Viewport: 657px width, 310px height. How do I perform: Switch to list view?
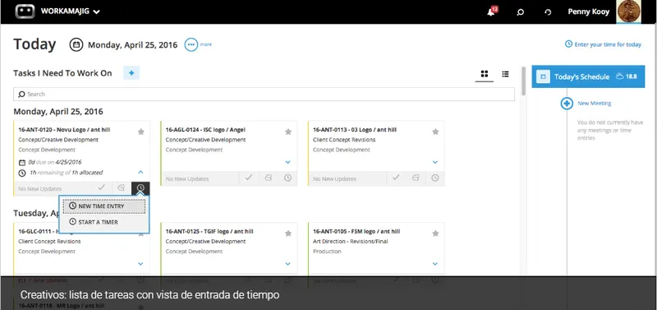[505, 74]
